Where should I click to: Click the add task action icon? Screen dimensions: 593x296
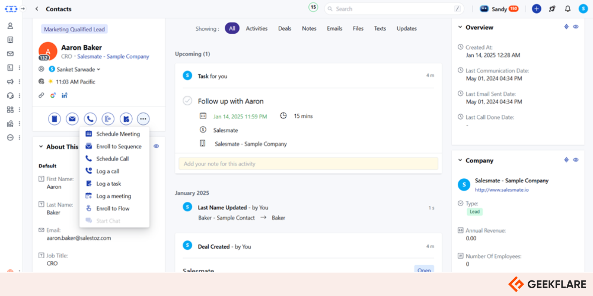coord(126,119)
